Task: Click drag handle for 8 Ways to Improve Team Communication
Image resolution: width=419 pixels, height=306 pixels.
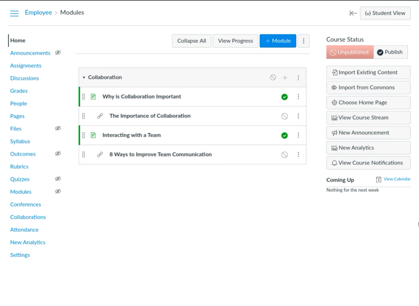Action: tap(84, 154)
